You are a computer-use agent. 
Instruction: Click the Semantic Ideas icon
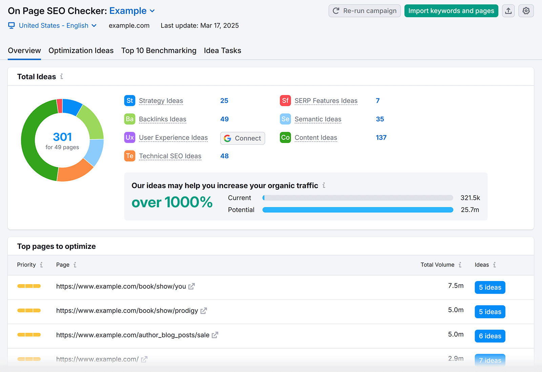tap(286, 119)
